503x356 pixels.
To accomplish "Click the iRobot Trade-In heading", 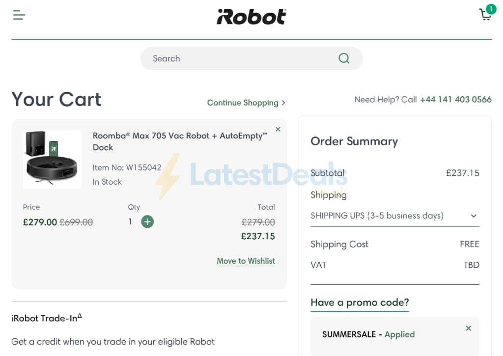I will pos(47,318).
